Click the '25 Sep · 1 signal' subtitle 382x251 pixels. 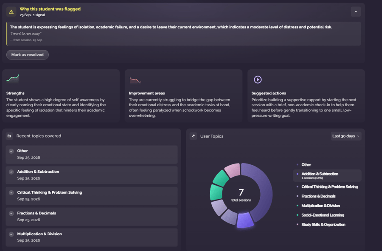[32, 15]
